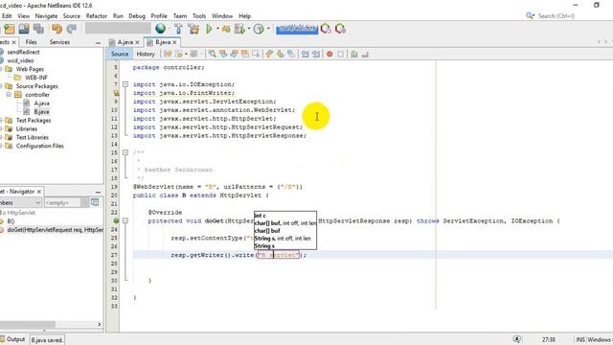Toggle Previous Bookmark icon in editor toolbar
Viewport: 613px width, 345px height.
[269, 54]
